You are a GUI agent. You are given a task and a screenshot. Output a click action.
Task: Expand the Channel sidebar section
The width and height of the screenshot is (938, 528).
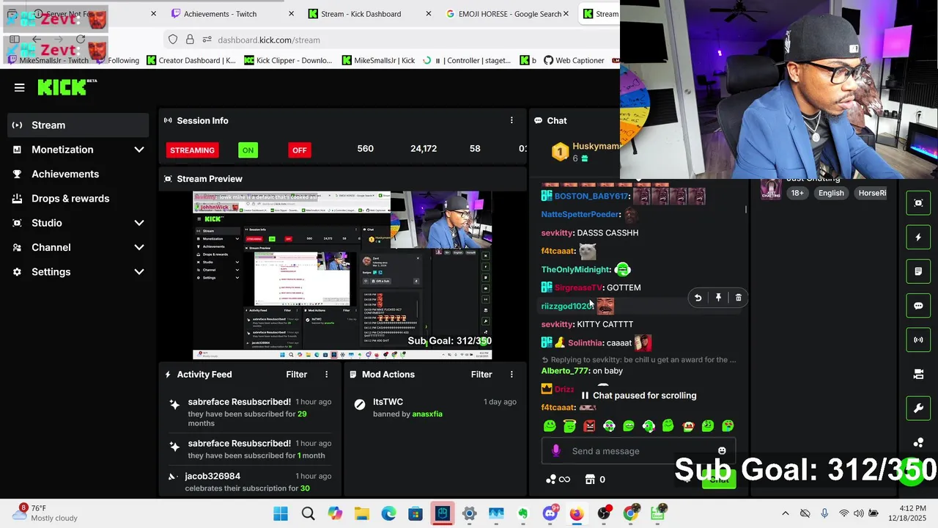79,247
